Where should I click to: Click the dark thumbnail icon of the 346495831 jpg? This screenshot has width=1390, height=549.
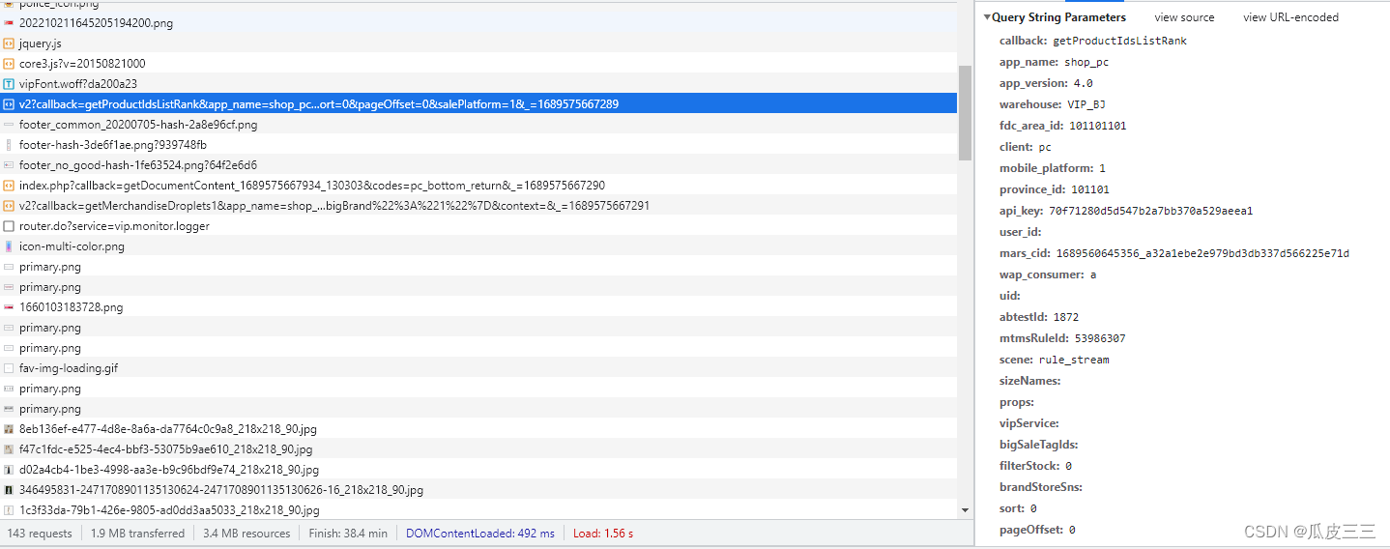tap(9, 490)
